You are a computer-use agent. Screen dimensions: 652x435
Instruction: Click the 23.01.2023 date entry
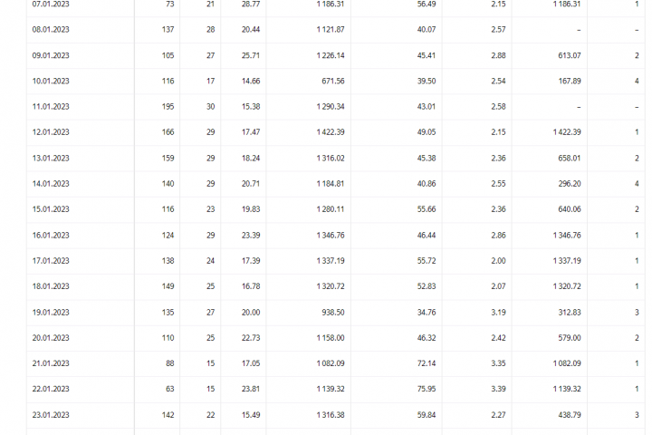coord(51,415)
